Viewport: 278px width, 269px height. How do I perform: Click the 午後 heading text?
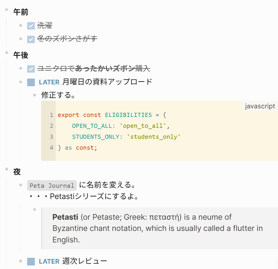click(x=21, y=55)
